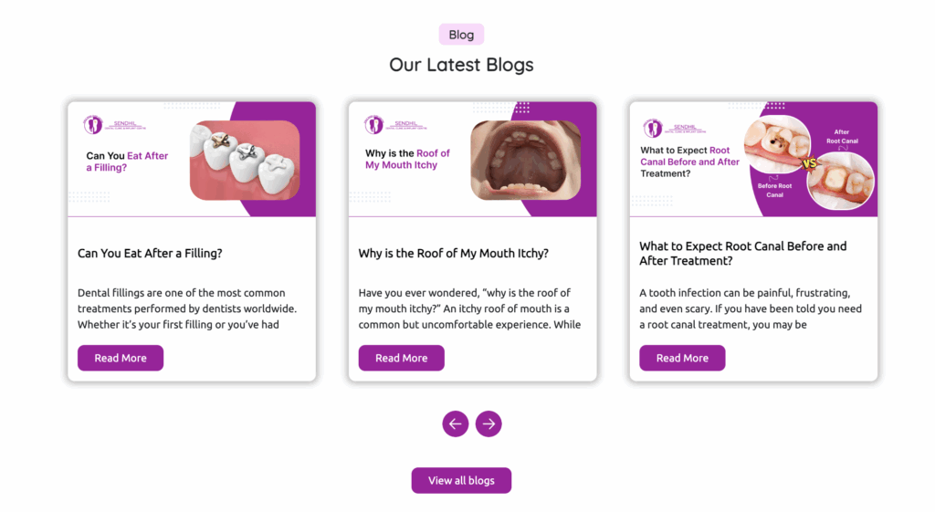Open Read More for the filling article

pyautogui.click(x=121, y=358)
